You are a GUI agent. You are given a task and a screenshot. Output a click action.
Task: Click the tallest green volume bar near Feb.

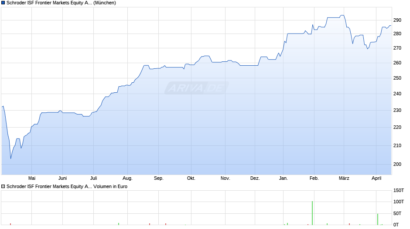pos(312,213)
